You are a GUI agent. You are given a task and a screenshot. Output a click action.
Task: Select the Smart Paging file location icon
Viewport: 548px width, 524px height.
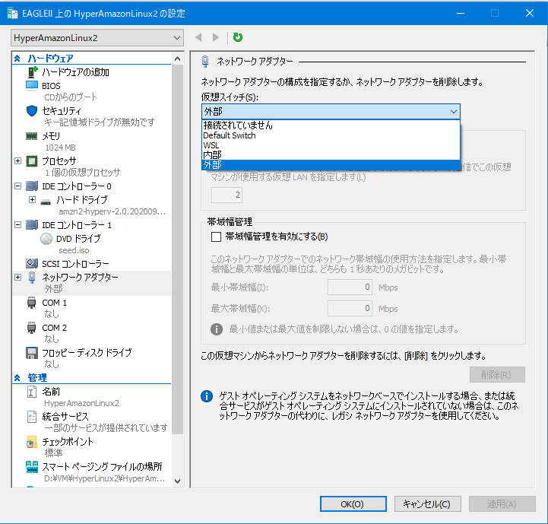[x=32, y=467]
